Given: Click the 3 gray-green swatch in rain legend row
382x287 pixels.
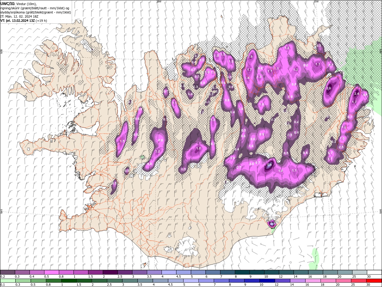Looking at the screenshot, I should coord(130,281).
